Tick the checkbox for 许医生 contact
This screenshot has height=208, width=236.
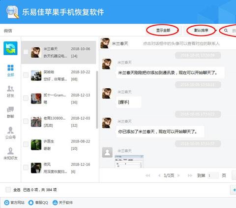pos(26,144)
